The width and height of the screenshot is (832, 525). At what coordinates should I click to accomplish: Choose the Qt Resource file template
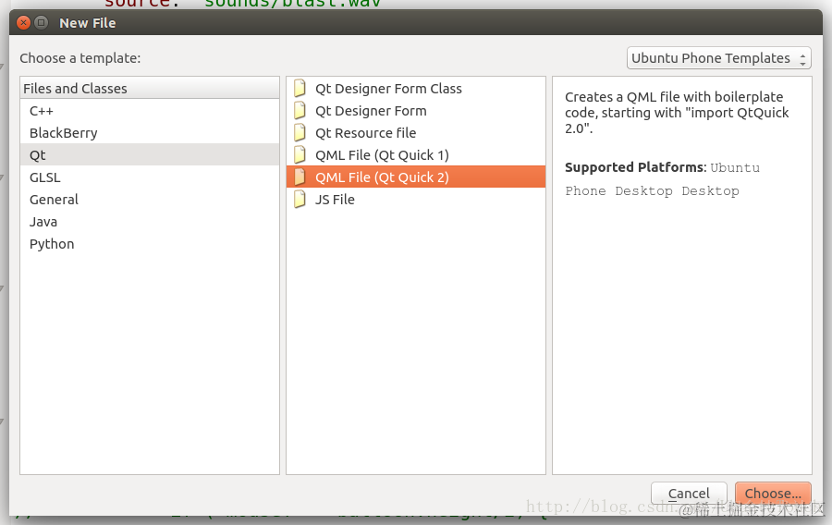click(x=415, y=133)
